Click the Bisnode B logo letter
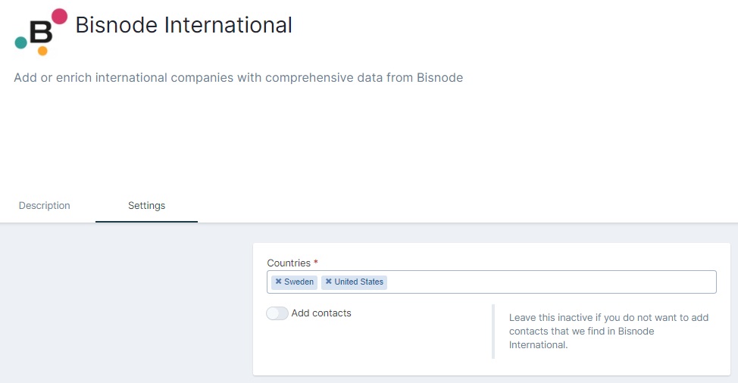Screen dimensions: 738x383 pos(41,33)
